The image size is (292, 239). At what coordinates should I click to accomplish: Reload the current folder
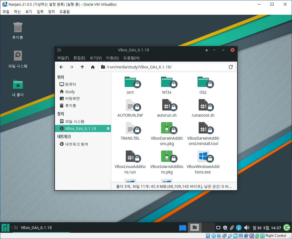231,67
